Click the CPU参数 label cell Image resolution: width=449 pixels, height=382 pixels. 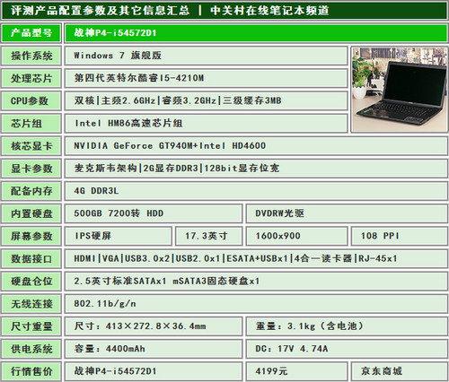[31, 100]
